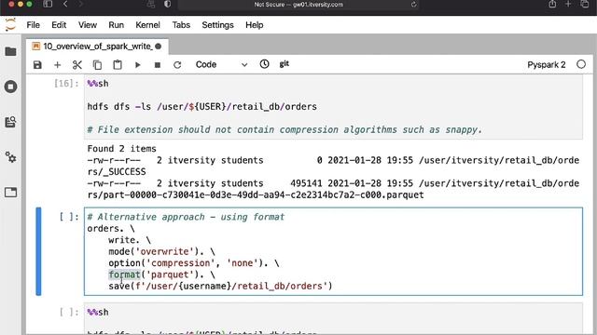Reload the page with browser refresh icon
Screen dimensions: 597x335
(413, 5)
